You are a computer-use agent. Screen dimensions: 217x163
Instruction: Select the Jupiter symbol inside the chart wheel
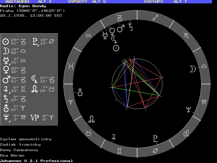(x=114, y=137)
